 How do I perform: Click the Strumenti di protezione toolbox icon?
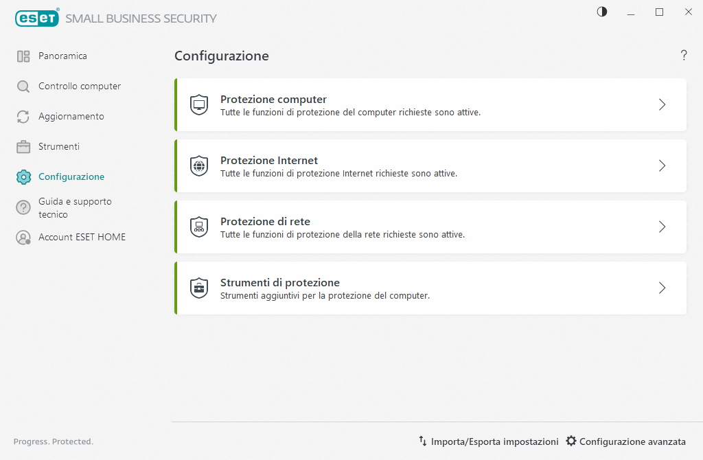tap(199, 288)
